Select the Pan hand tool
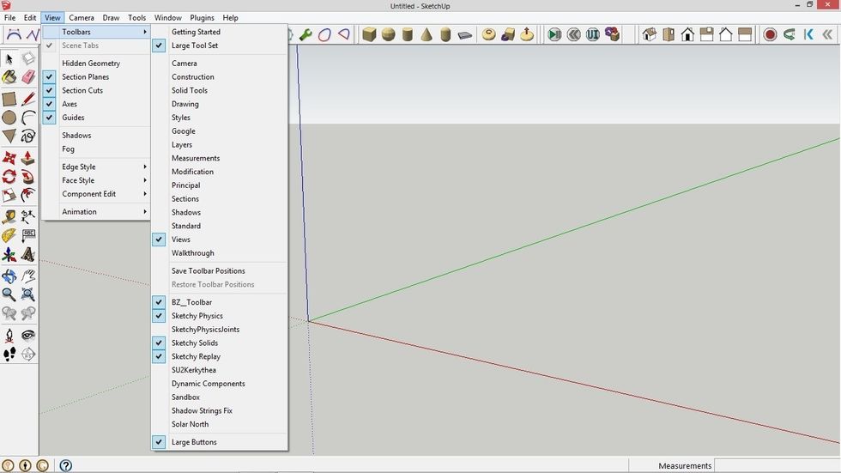The image size is (841, 473). pos(27,276)
